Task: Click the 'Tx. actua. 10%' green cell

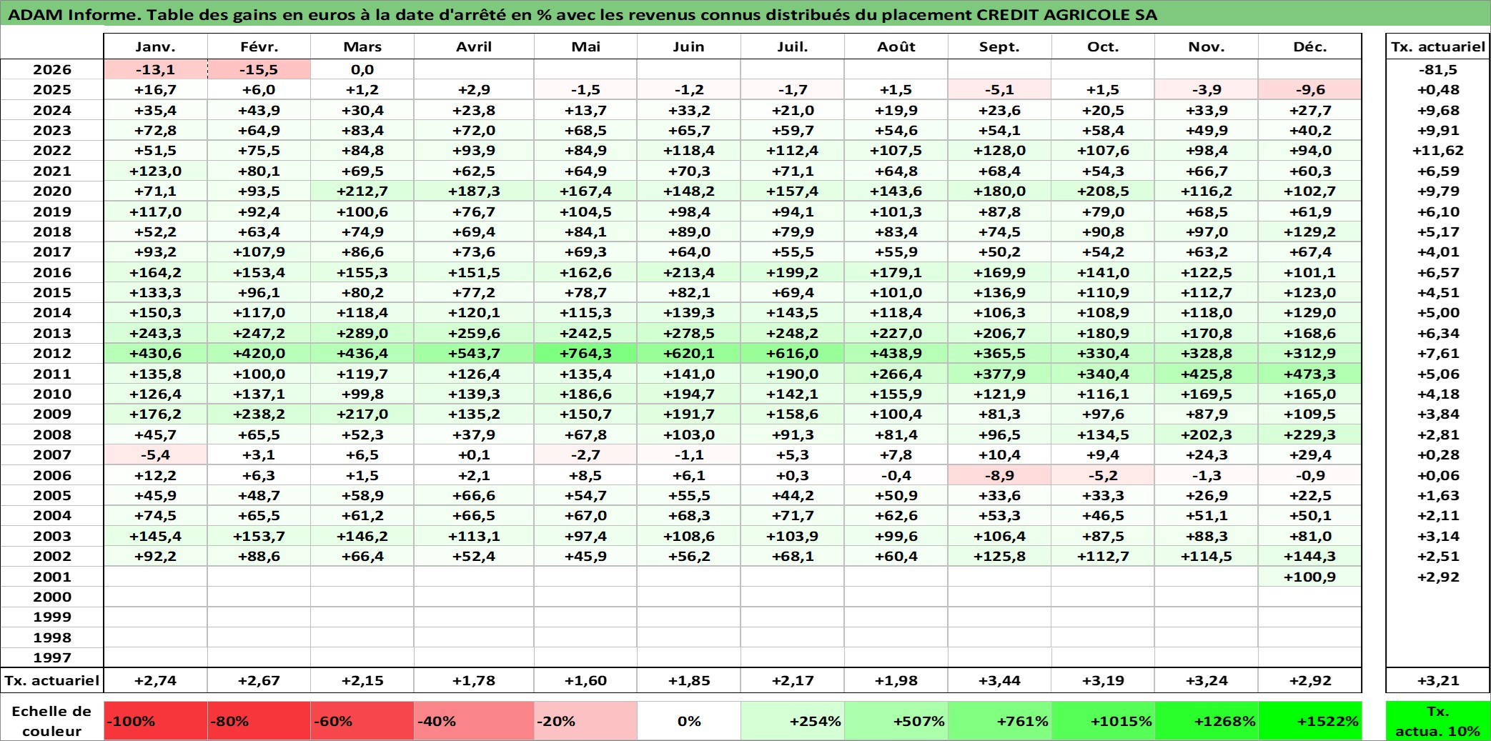Action: pyautogui.click(x=1438, y=720)
